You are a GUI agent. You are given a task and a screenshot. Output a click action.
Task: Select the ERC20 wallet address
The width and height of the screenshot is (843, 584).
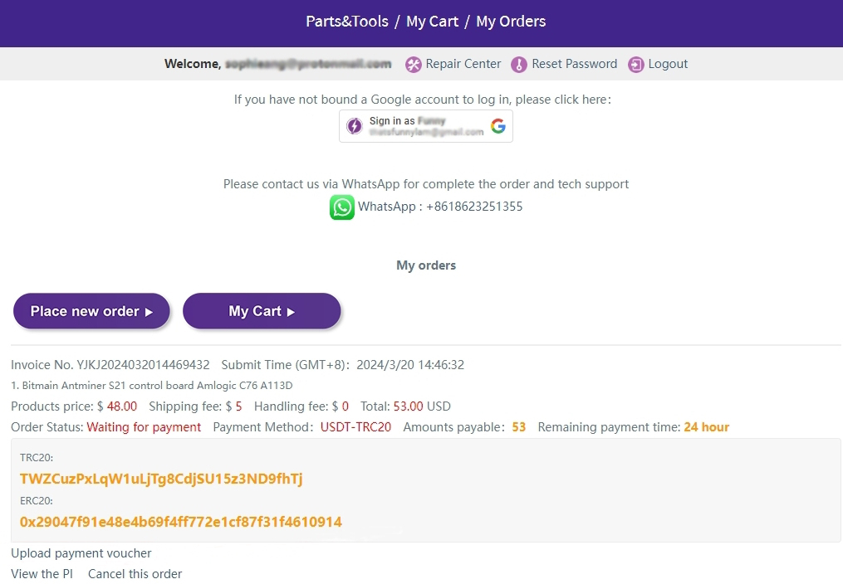coord(181,522)
